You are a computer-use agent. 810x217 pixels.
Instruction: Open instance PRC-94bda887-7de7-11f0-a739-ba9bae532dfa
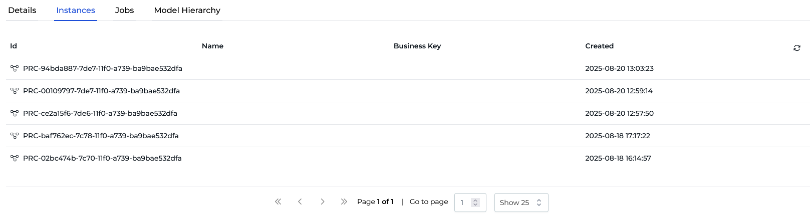[x=103, y=68]
